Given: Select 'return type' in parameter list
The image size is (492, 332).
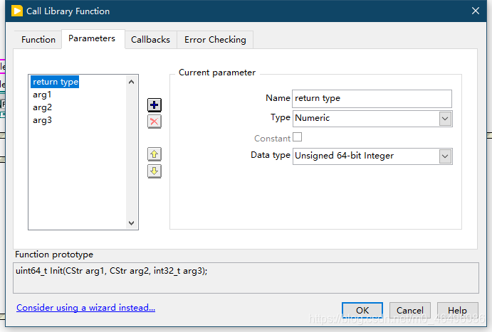Looking at the screenshot, I should coord(56,82).
